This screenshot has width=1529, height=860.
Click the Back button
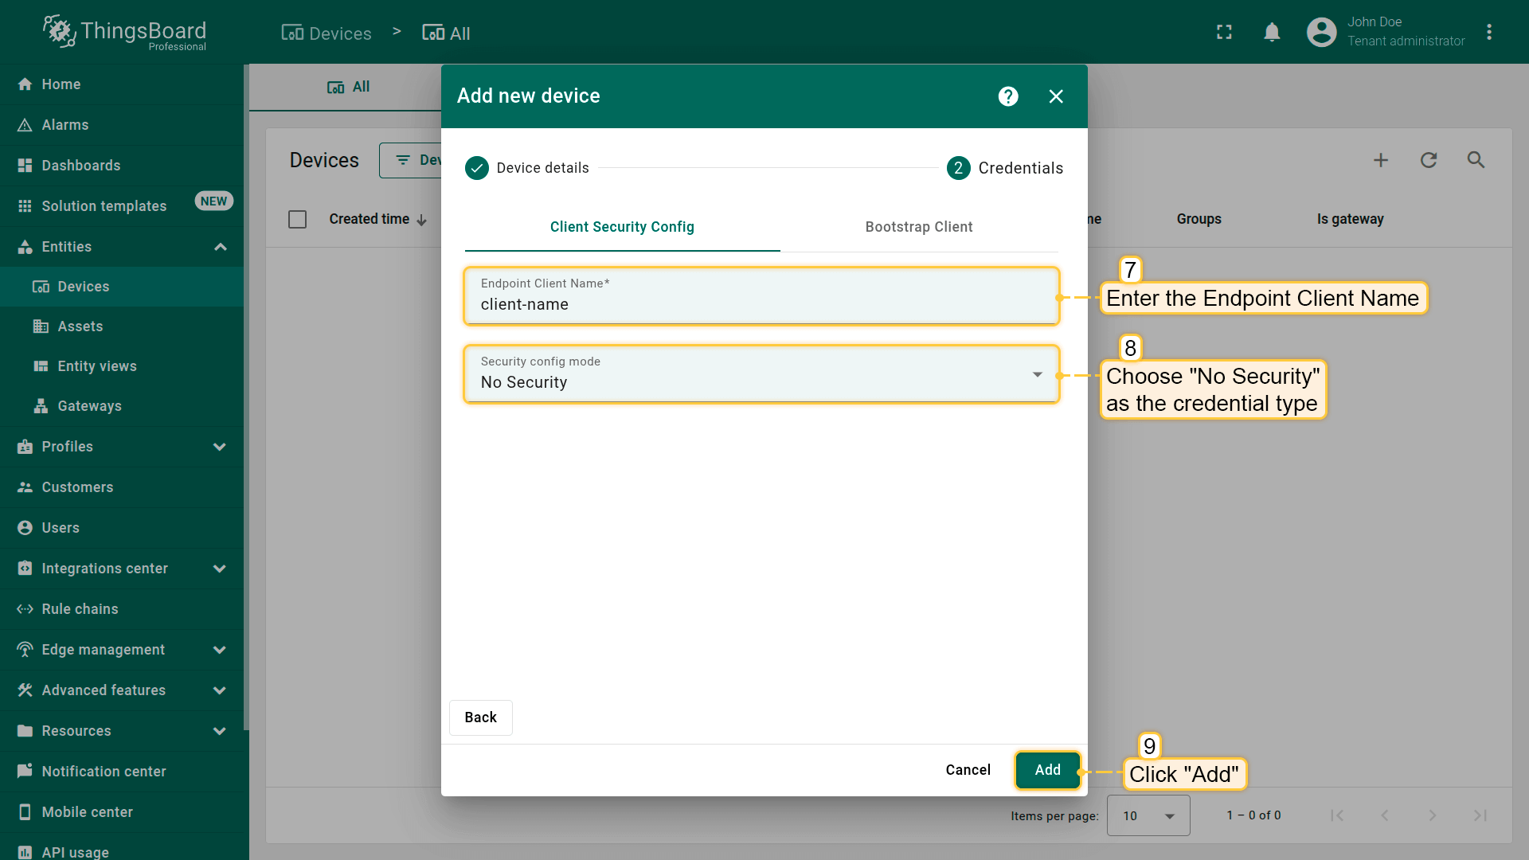click(x=480, y=717)
